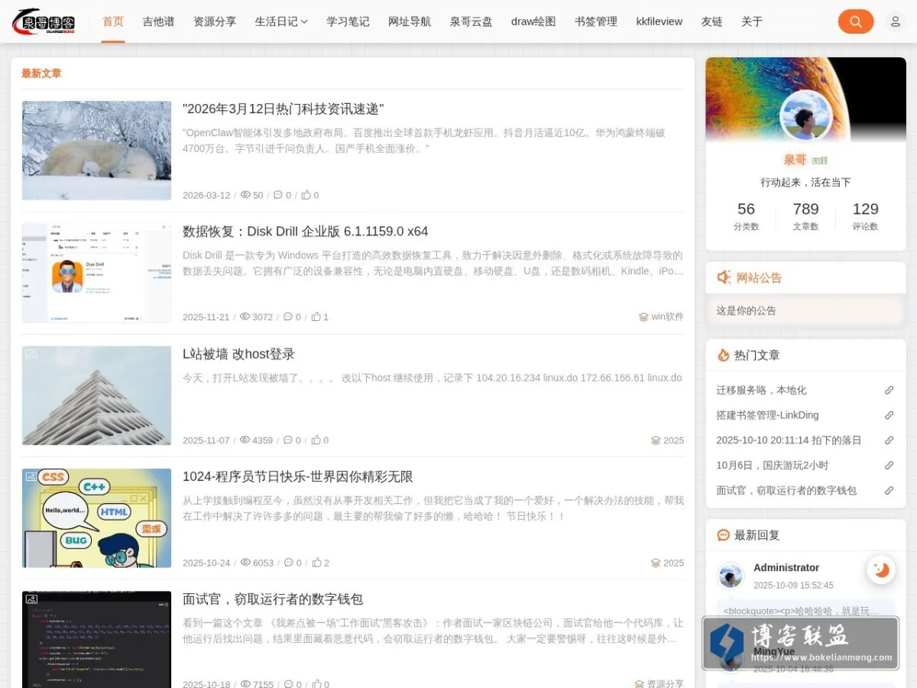Click the polar bear snow thumbnail
Screen dimensions: 917x688
(x=96, y=151)
